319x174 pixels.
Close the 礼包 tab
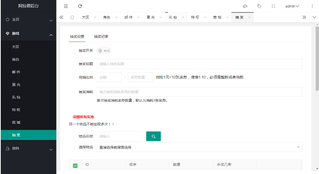(x=183, y=17)
